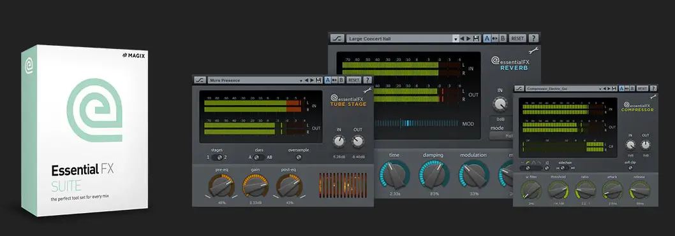Open help question mark in Compressor
675x236 pixels.
click(x=653, y=88)
